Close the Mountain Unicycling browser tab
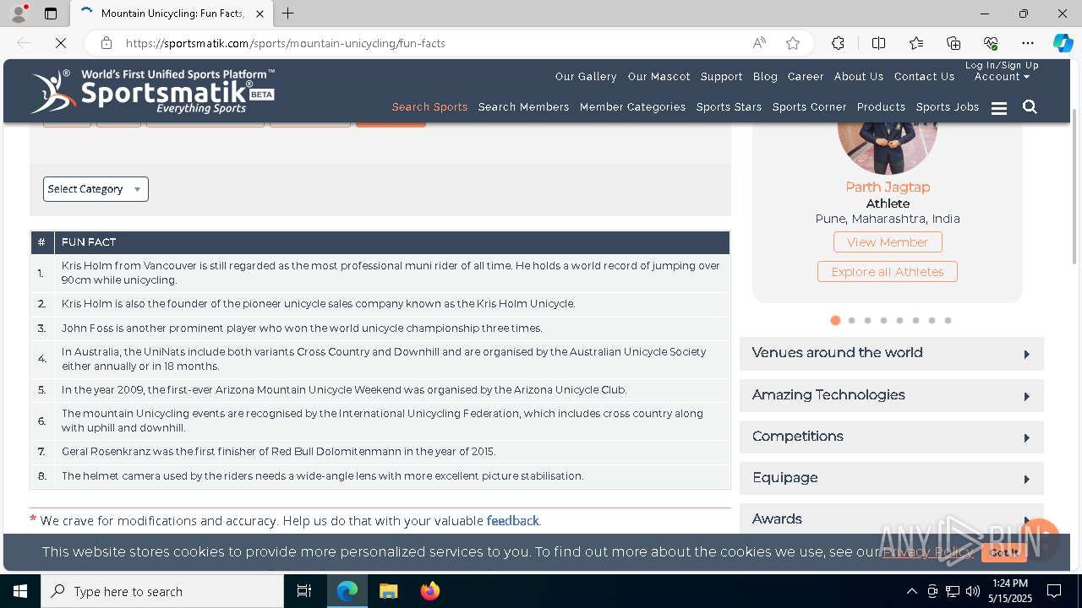 pyautogui.click(x=260, y=14)
